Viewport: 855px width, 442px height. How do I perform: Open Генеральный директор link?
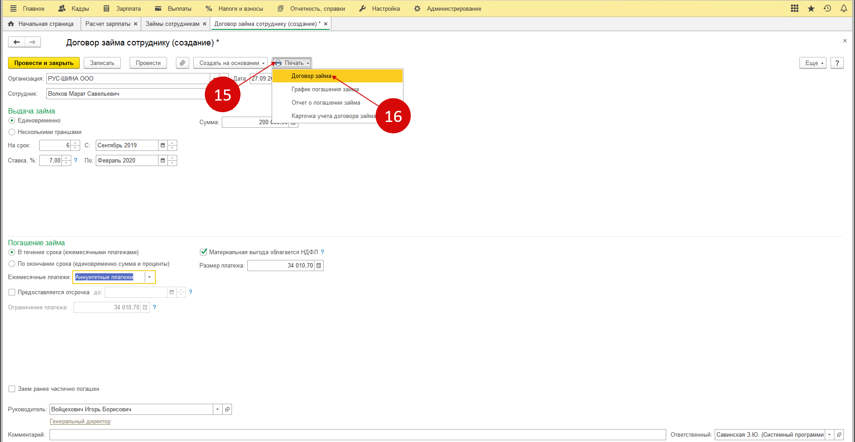click(80, 421)
